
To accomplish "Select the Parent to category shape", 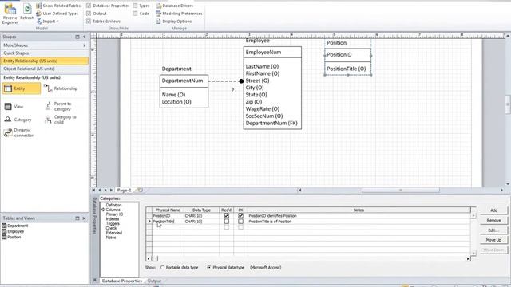I will [58, 106].
